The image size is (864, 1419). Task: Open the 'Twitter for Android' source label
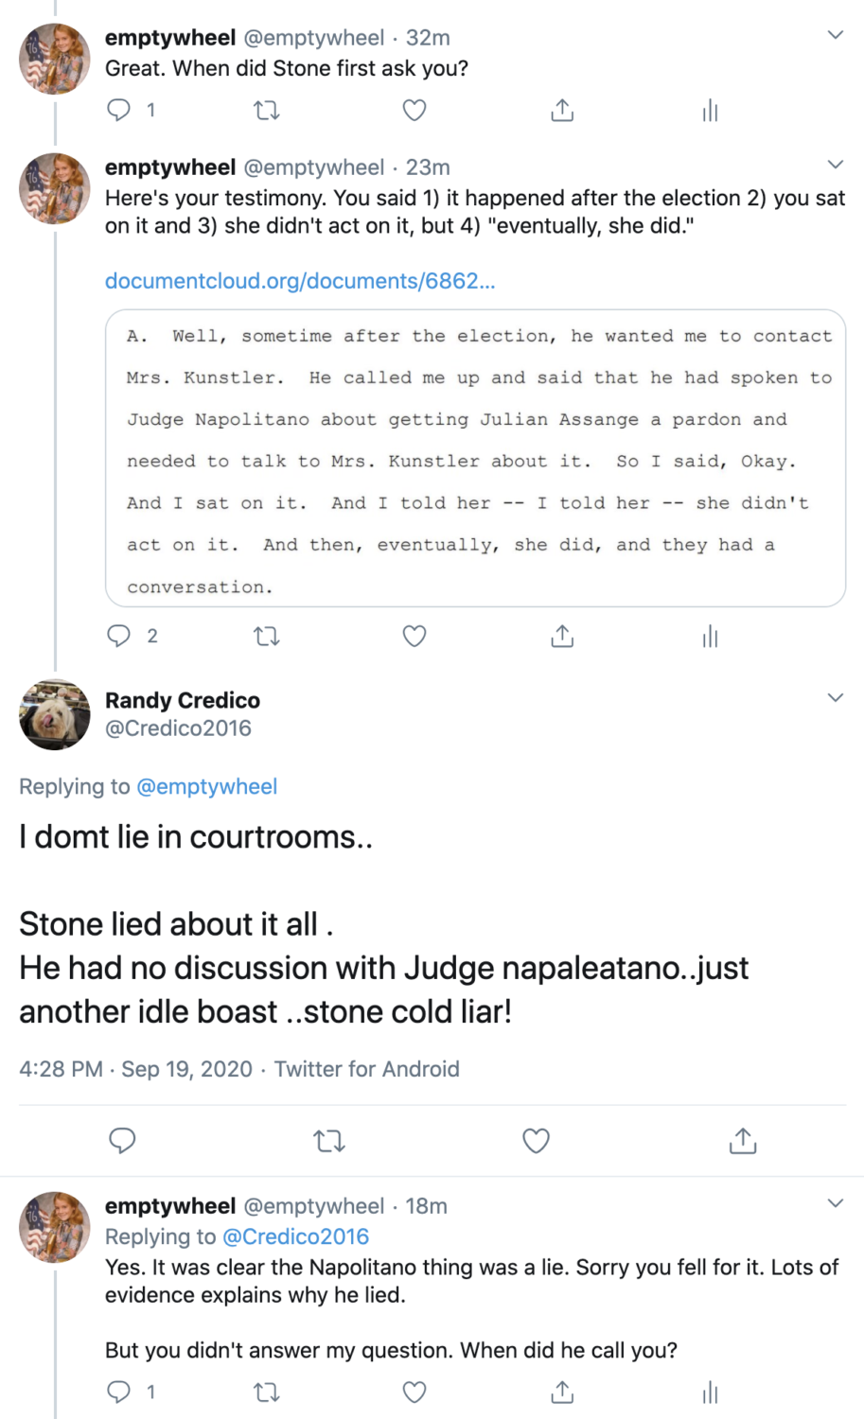(367, 1069)
